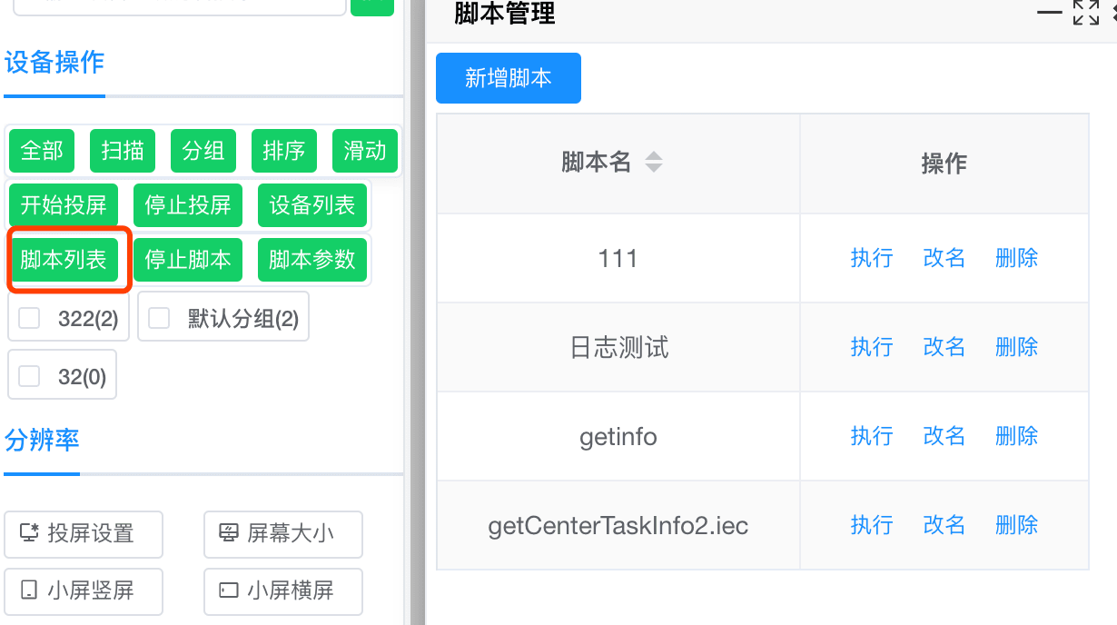Open 投屏设置 with monitor icon
The image size is (1117, 625).
click(84, 533)
